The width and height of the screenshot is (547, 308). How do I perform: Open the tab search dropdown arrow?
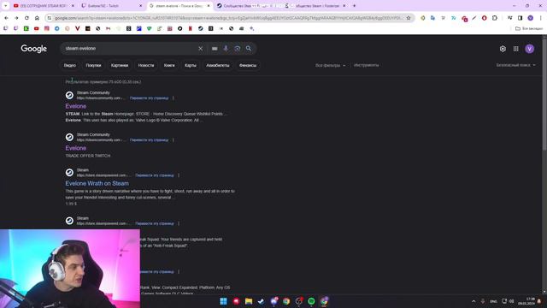point(6,6)
